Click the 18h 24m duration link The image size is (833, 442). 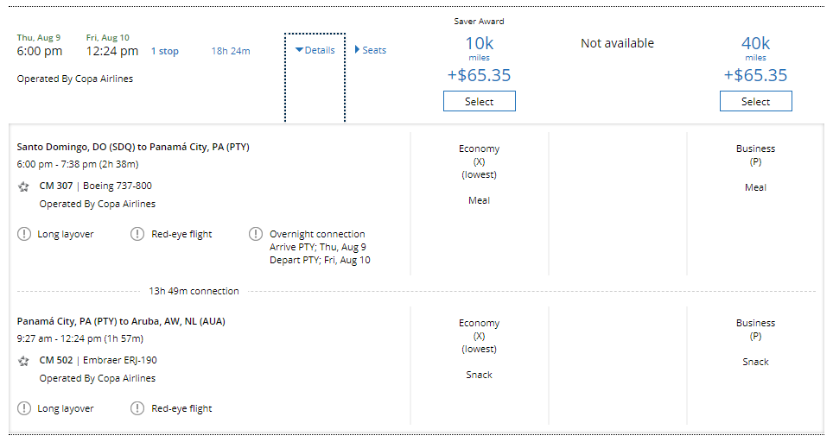coord(231,51)
